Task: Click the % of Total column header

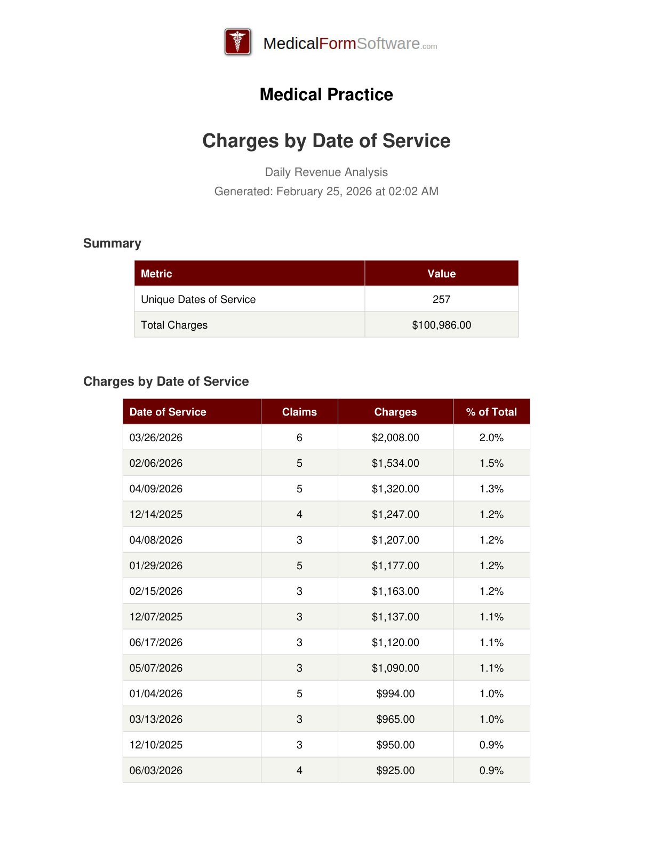Action: pos(491,412)
